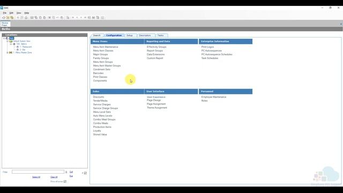This screenshot has width=343, height=193.
Task: Open Roles module
Action: 204,101
